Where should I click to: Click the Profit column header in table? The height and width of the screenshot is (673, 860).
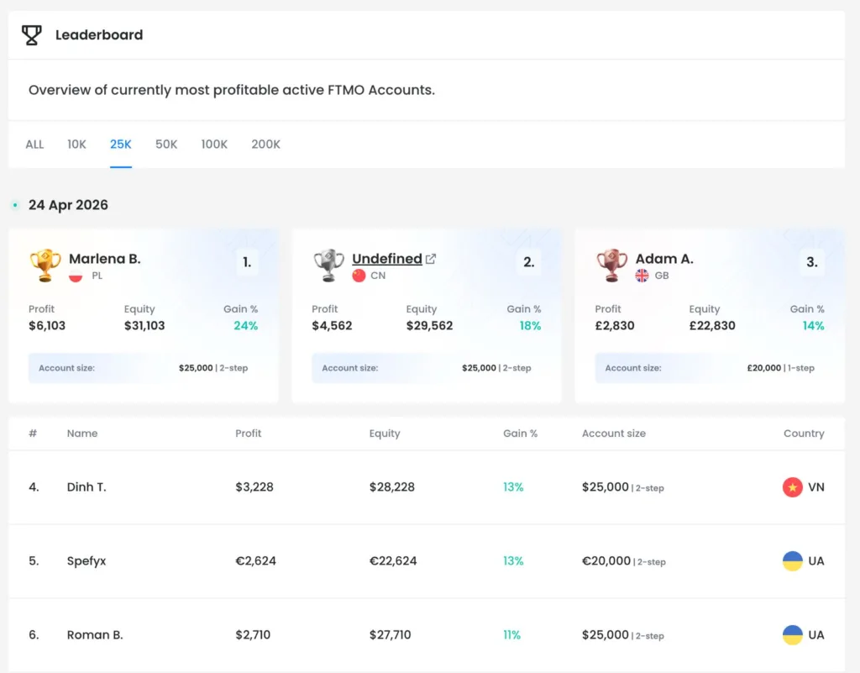(248, 434)
